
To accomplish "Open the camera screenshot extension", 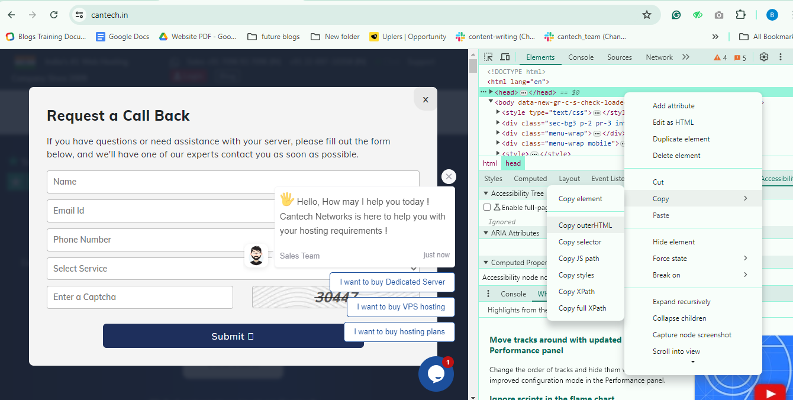I will pos(718,15).
